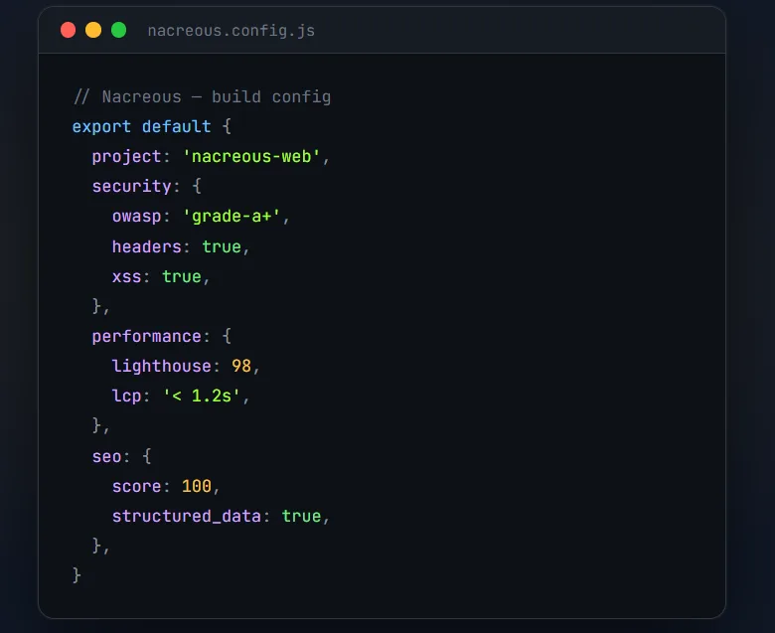Click the comment "// Nacreous — build config"
The image size is (775, 633).
tap(202, 96)
